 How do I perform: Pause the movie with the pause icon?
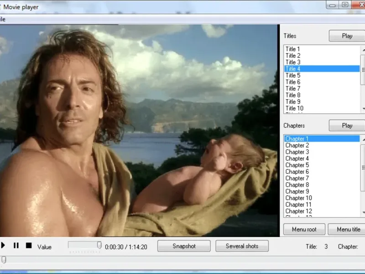[x=16, y=245]
